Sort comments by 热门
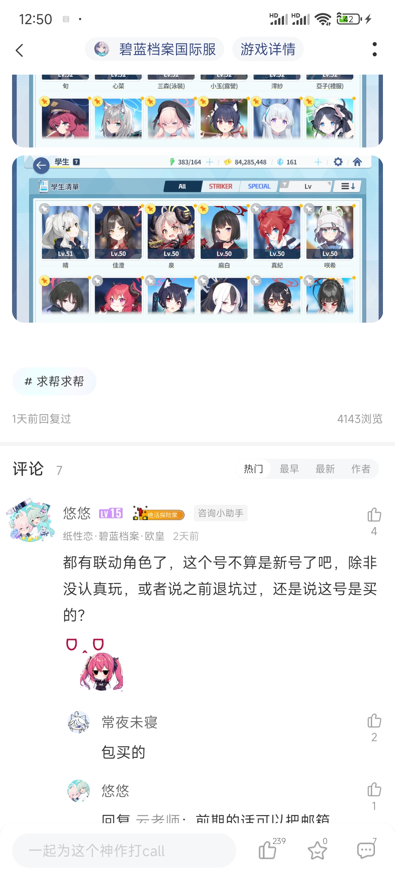Image resolution: width=395 pixels, height=878 pixels. pyautogui.click(x=253, y=469)
